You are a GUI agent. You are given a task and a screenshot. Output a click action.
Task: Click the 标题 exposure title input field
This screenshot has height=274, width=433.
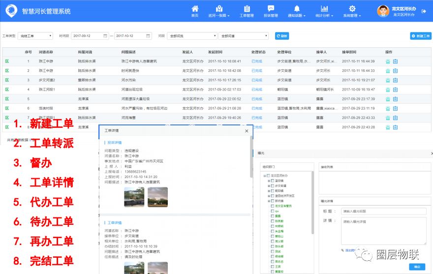tap(384, 212)
